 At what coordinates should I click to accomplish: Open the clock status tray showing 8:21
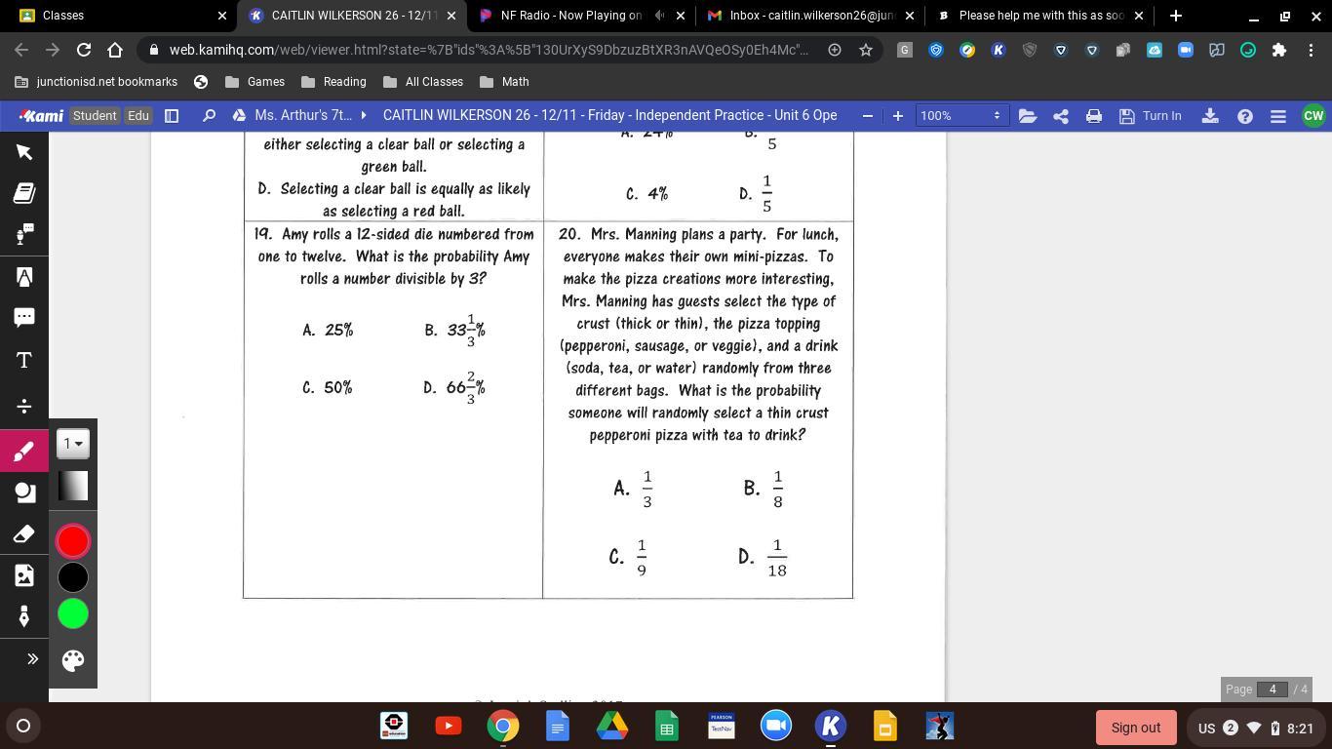[1255, 728]
